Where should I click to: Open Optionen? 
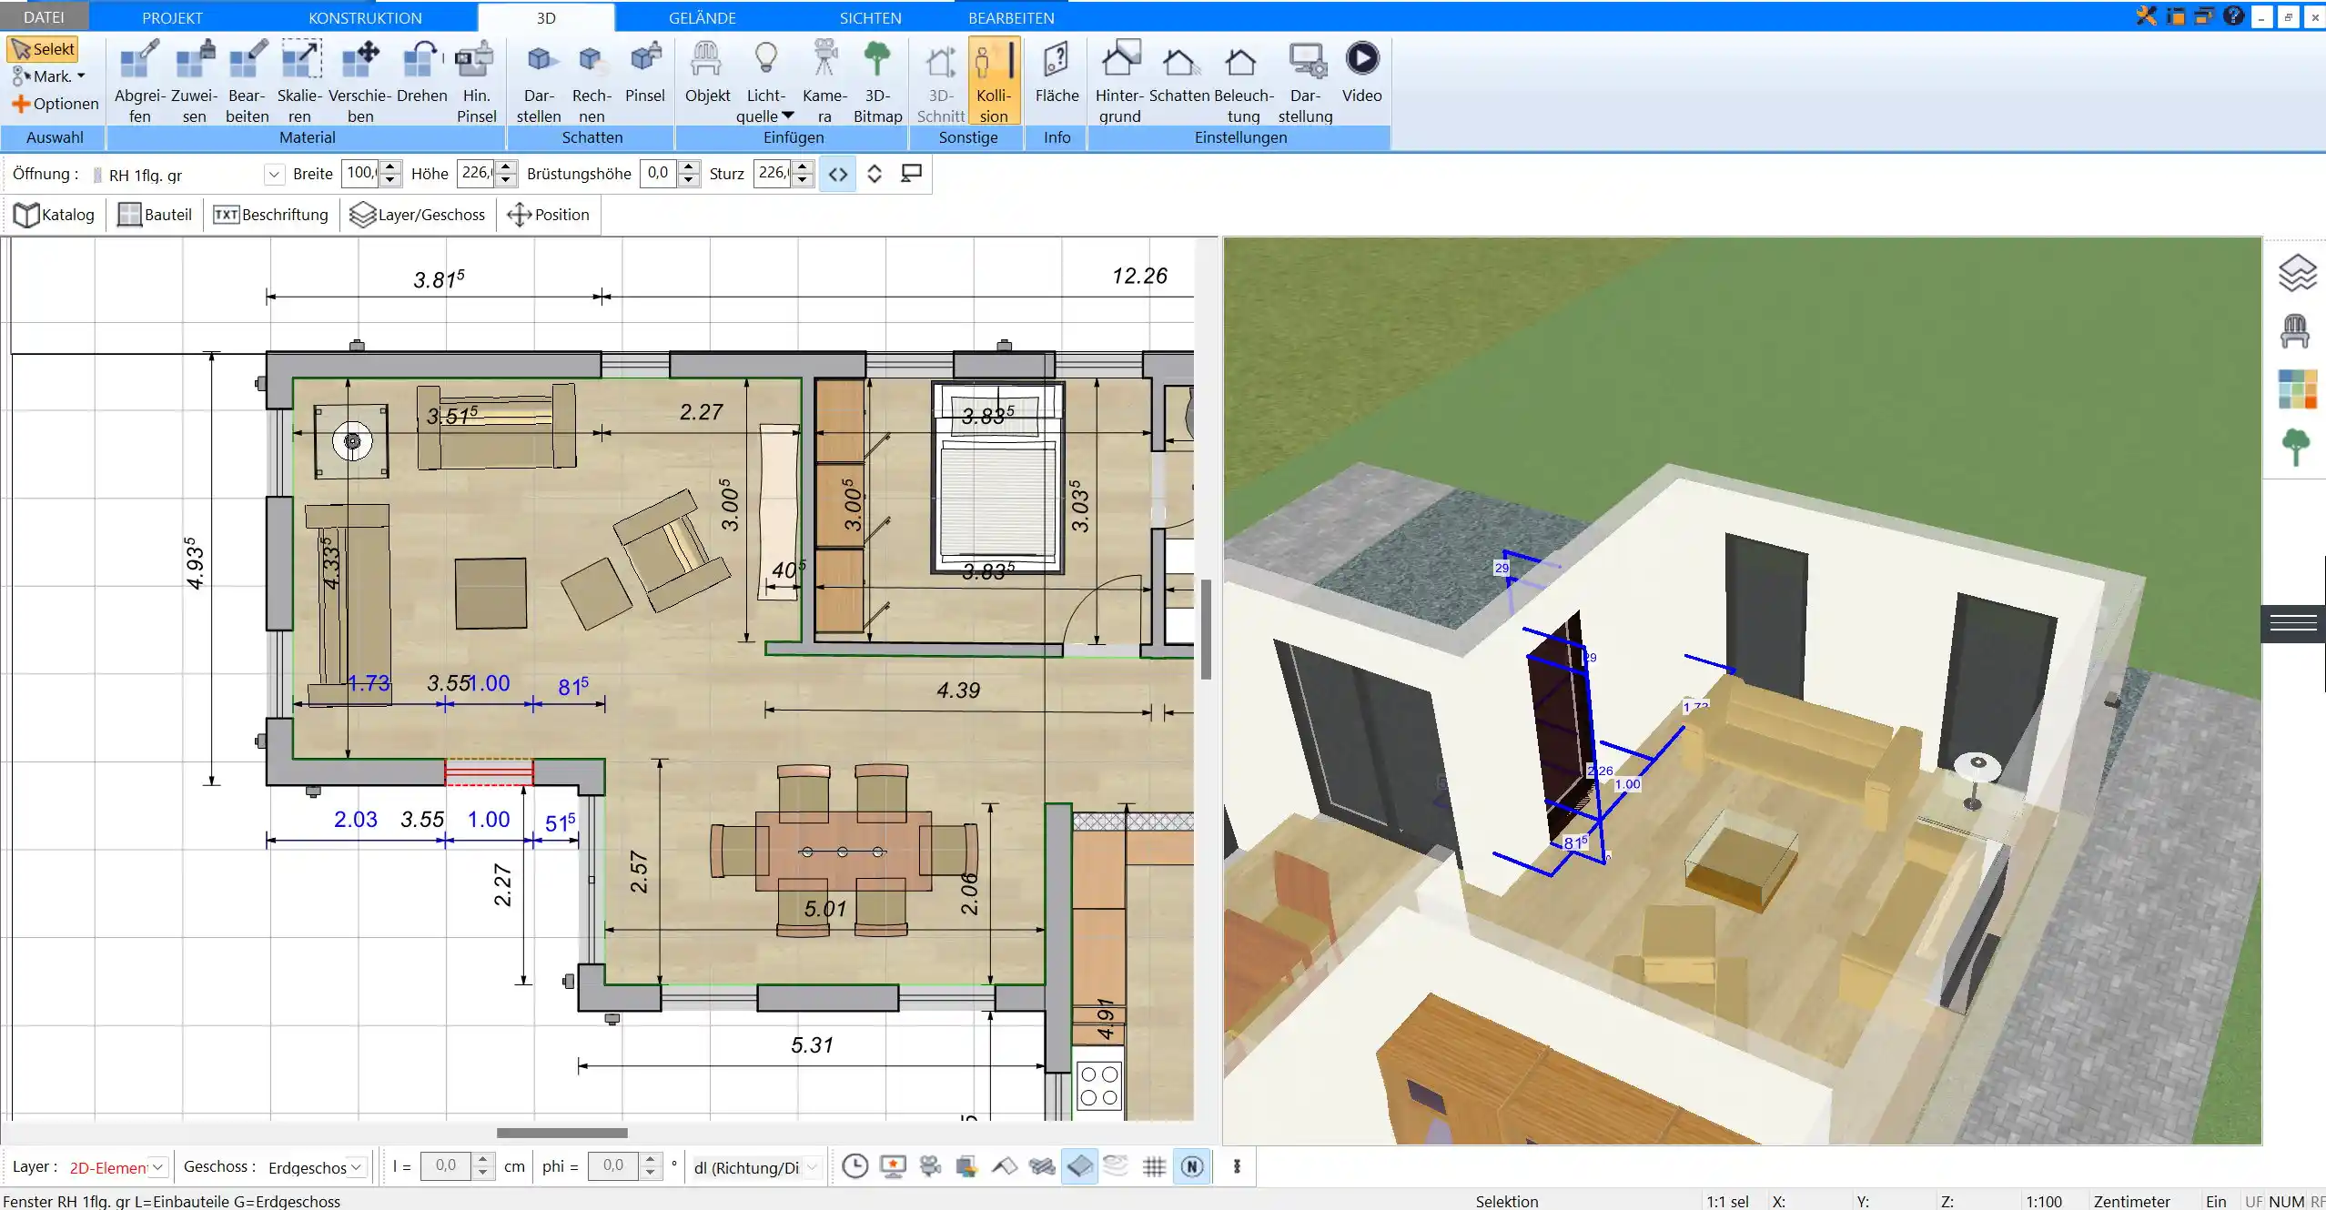(x=55, y=104)
